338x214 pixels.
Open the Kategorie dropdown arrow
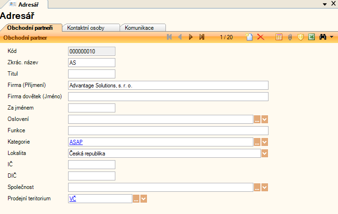(x=265, y=142)
